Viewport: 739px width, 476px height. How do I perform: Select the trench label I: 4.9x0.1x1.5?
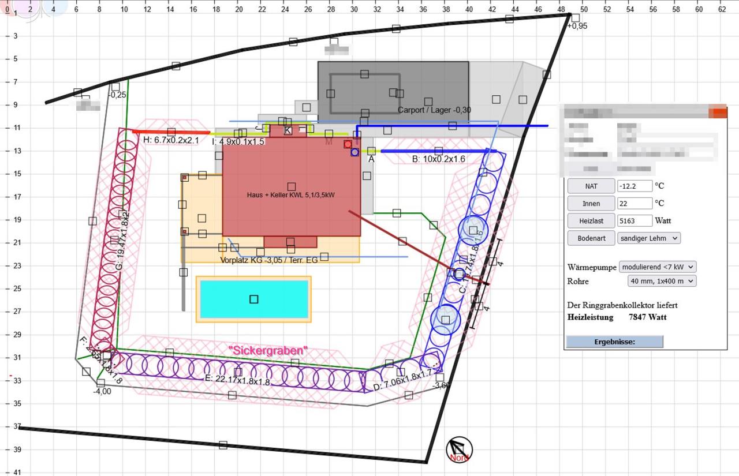coord(238,141)
